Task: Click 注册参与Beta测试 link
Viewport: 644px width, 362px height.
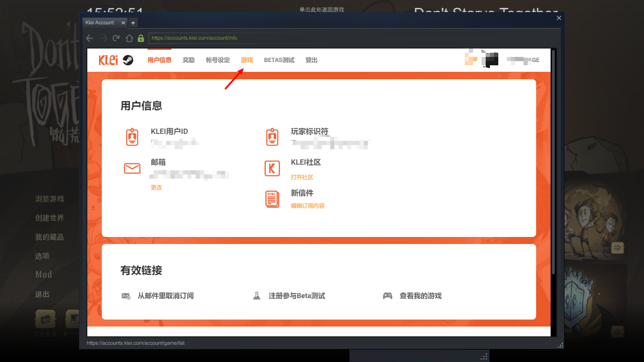Action: click(x=297, y=296)
